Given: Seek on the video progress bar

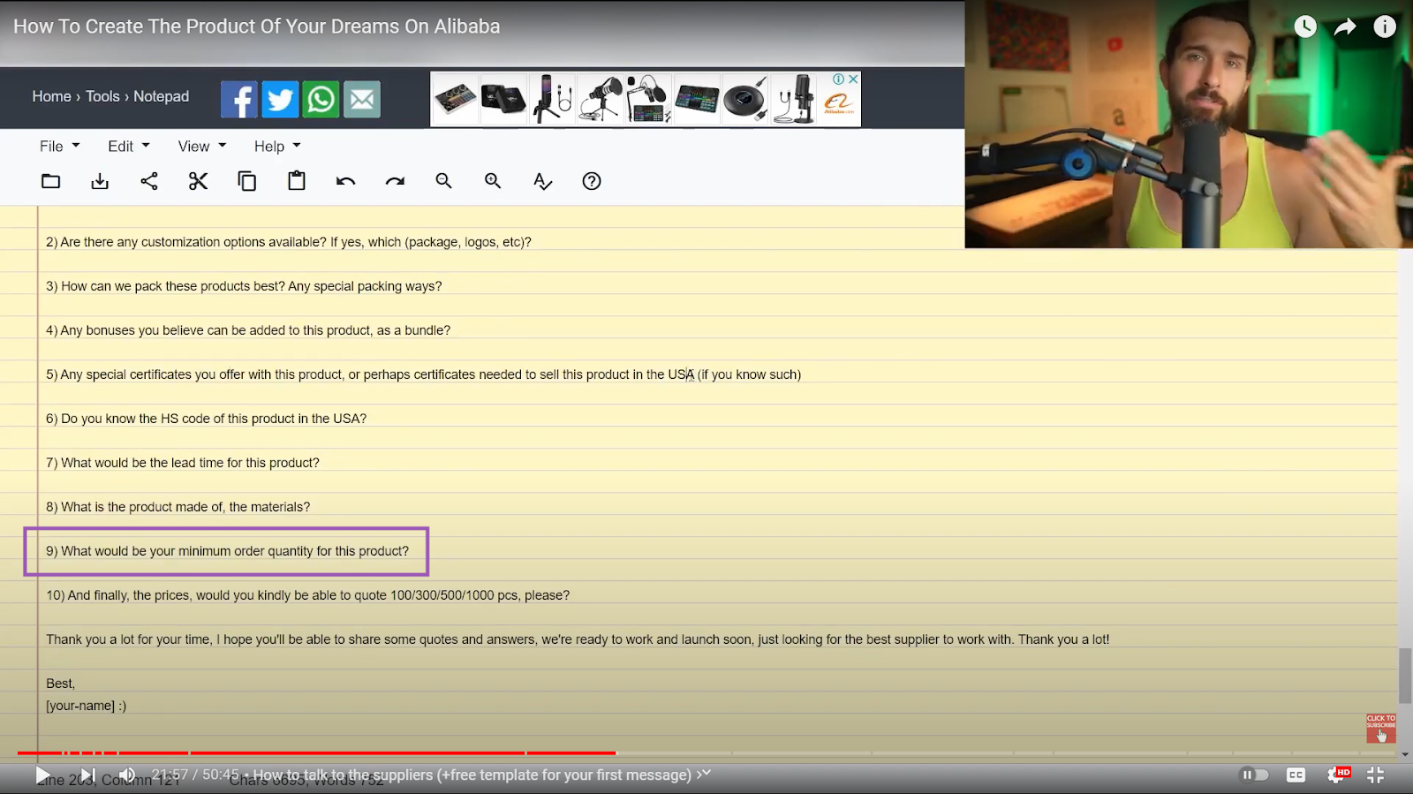Looking at the screenshot, I should click(706, 753).
